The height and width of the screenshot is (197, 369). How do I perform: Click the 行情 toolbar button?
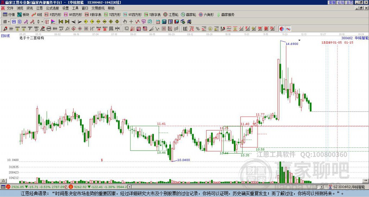tap(9, 14)
